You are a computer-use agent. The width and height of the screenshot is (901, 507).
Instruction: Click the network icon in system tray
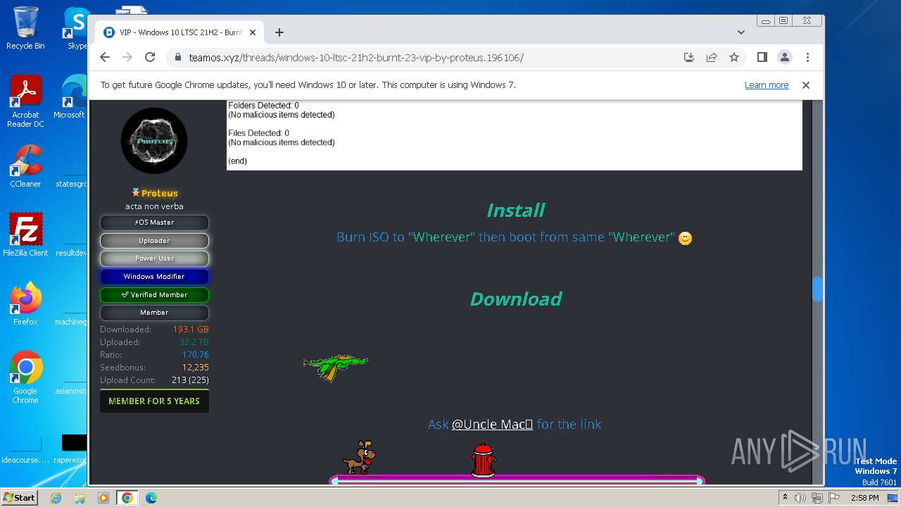[x=817, y=498]
